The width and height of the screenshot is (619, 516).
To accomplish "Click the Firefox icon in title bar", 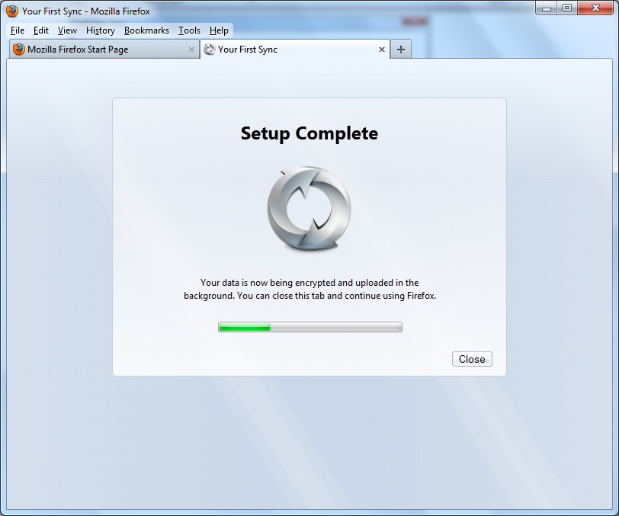I will [12, 11].
